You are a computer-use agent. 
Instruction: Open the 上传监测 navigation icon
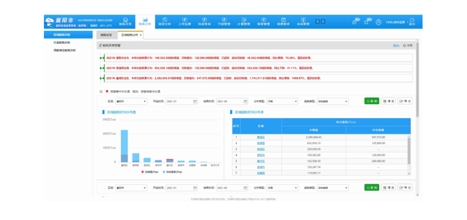point(185,21)
